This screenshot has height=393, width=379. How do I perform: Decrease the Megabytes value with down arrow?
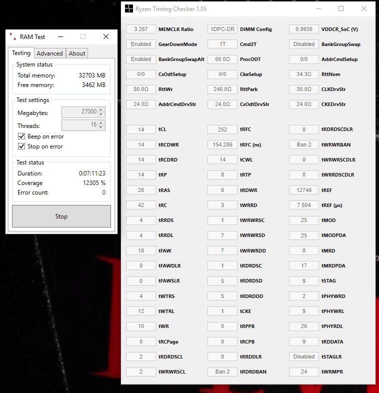(101, 114)
